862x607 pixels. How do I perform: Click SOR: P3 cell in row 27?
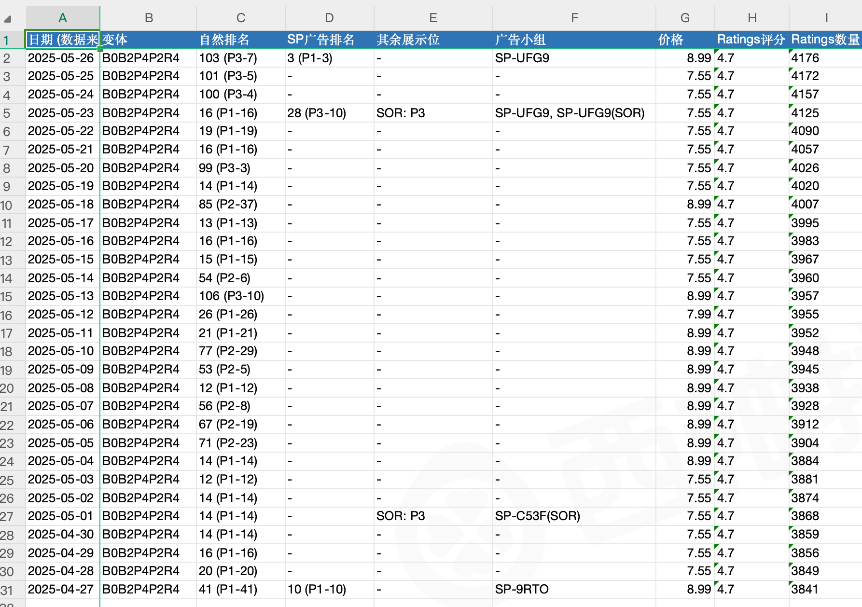point(433,516)
